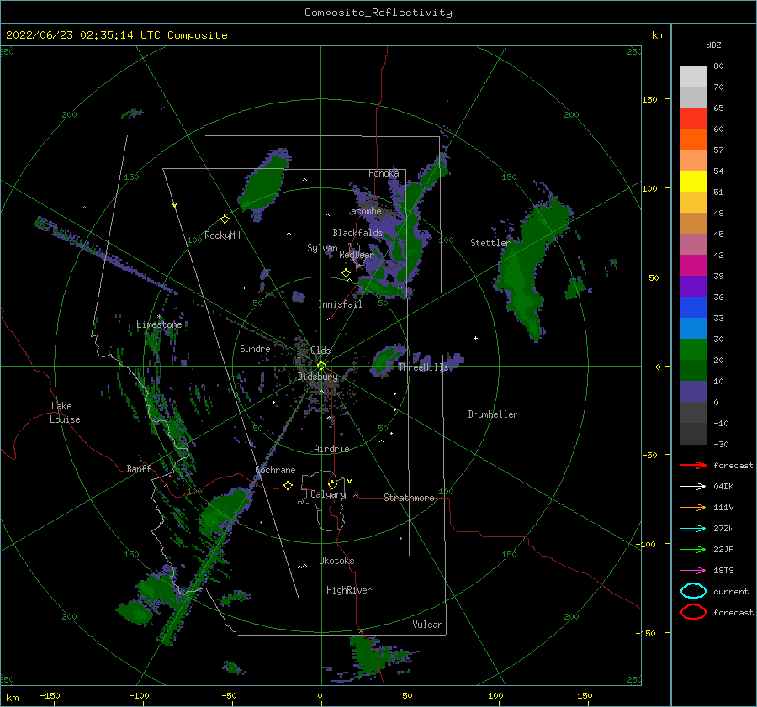
Task: Click the white 04DK arrow icon
Action: [693, 487]
